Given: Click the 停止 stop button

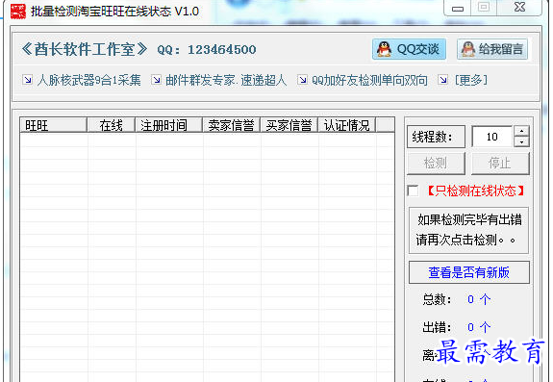Looking at the screenshot, I should pos(500,164).
